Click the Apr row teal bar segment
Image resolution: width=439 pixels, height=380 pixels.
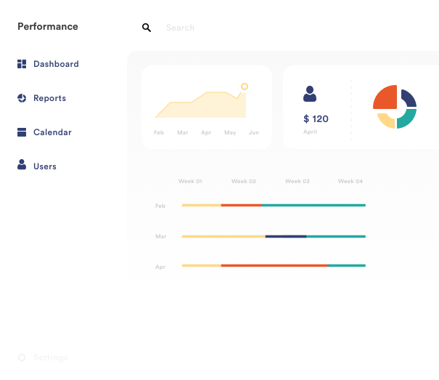(347, 266)
